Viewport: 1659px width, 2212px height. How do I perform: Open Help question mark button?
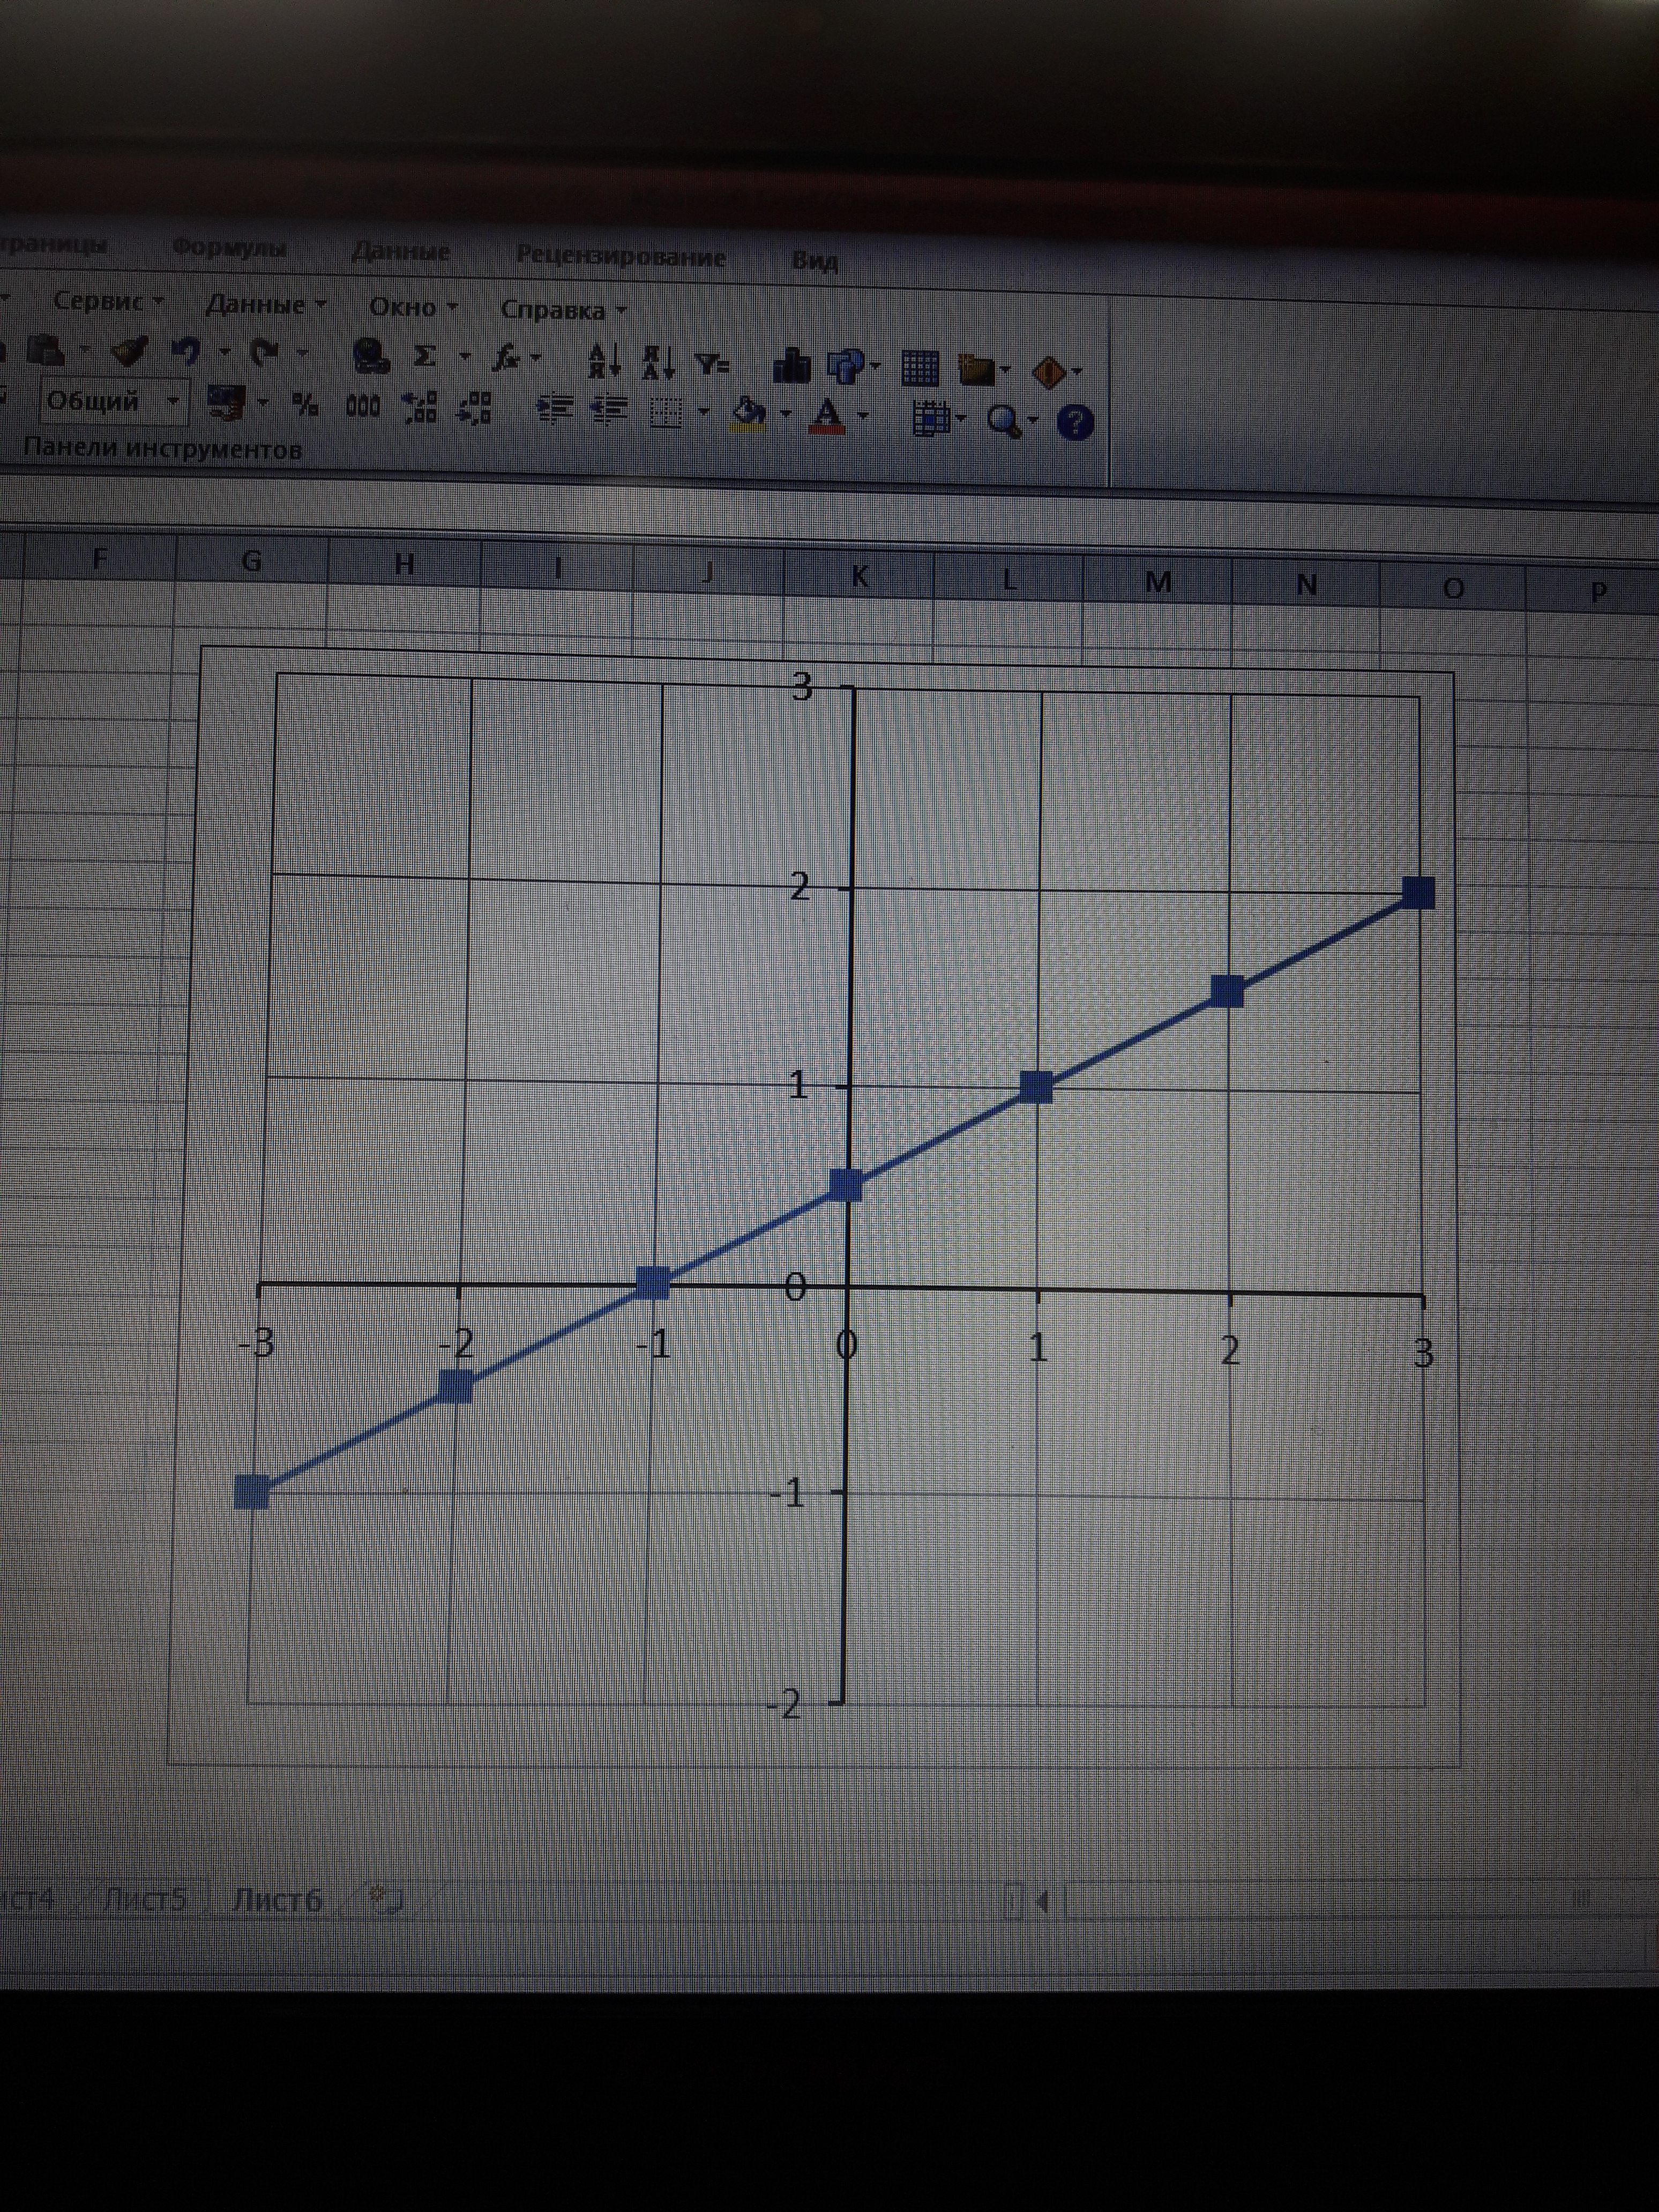coord(1075,423)
